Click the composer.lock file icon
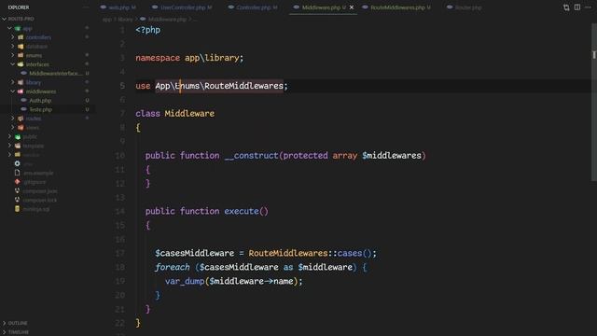This screenshot has height=336, width=597. click(17, 200)
